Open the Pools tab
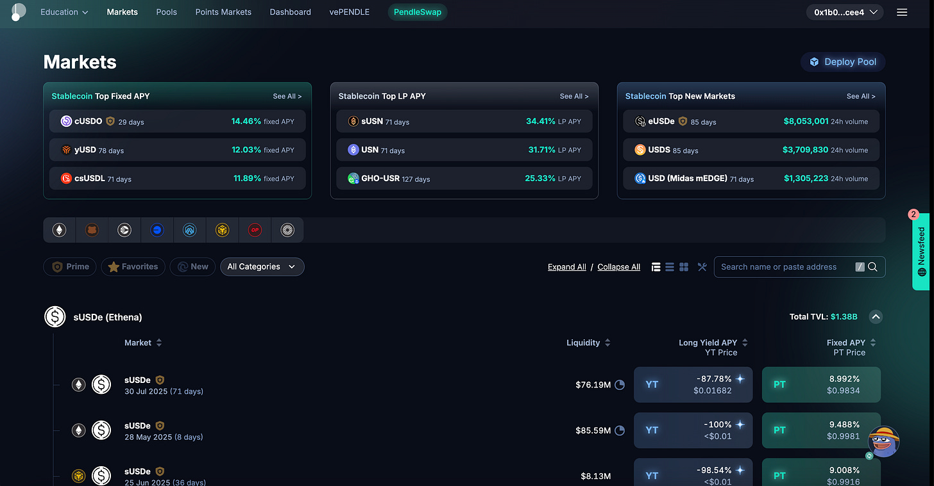Screen dimensions: 934x486 [x=167, y=12]
